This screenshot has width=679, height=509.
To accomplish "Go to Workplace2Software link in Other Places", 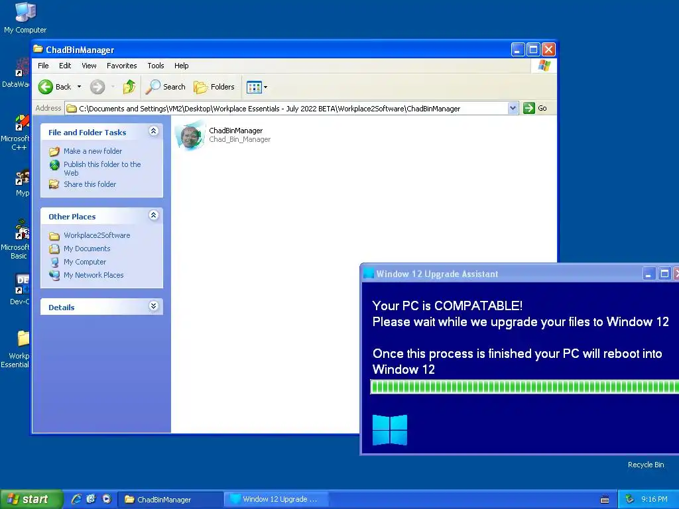I will [x=97, y=235].
